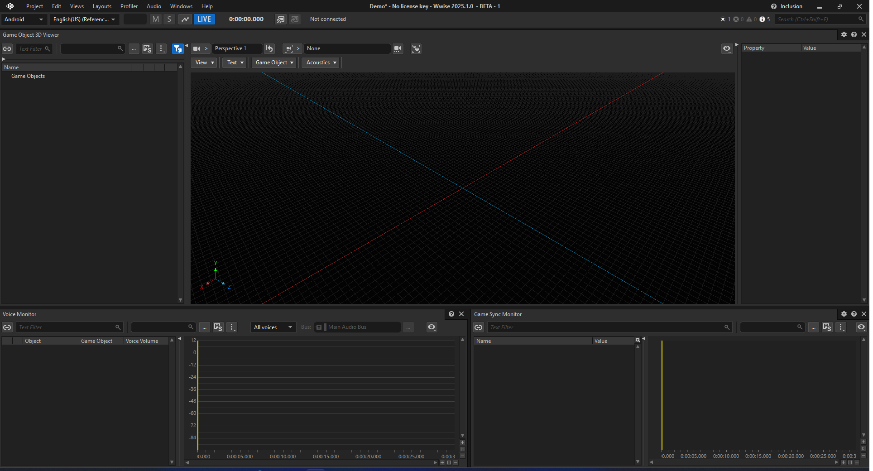
Task: Expand the All voices dropdown
Action: tap(273, 327)
